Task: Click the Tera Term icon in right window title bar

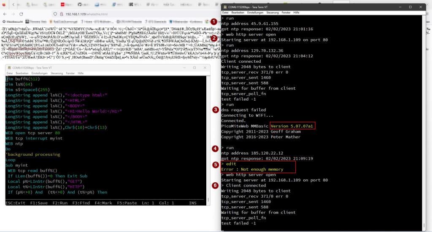Action: (x=224, y=7)
